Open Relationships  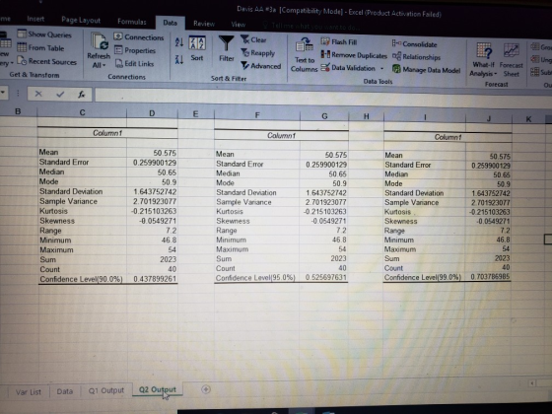pos(416,57)
